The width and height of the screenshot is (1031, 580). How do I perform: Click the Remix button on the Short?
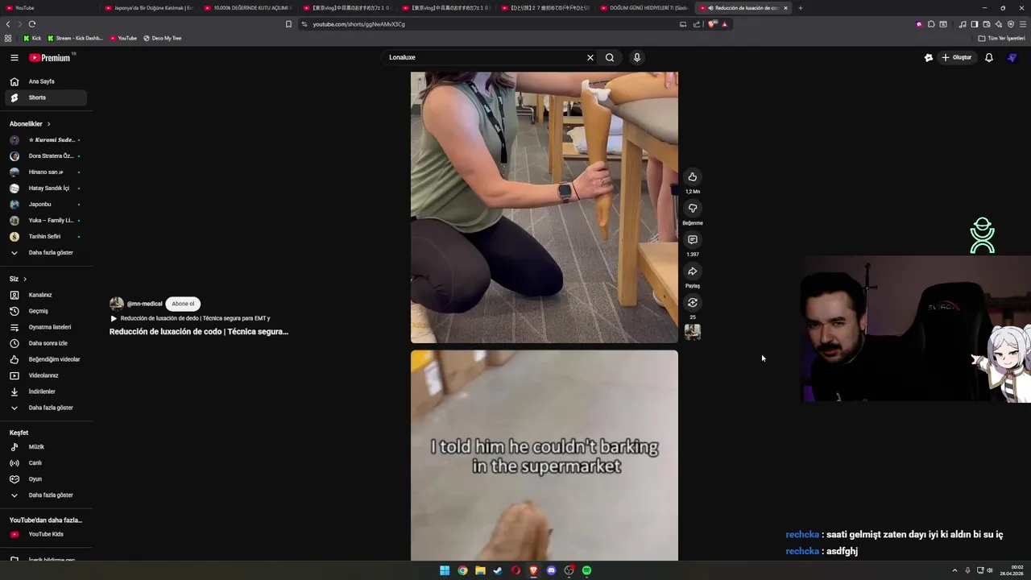click(x=693, y=303)
